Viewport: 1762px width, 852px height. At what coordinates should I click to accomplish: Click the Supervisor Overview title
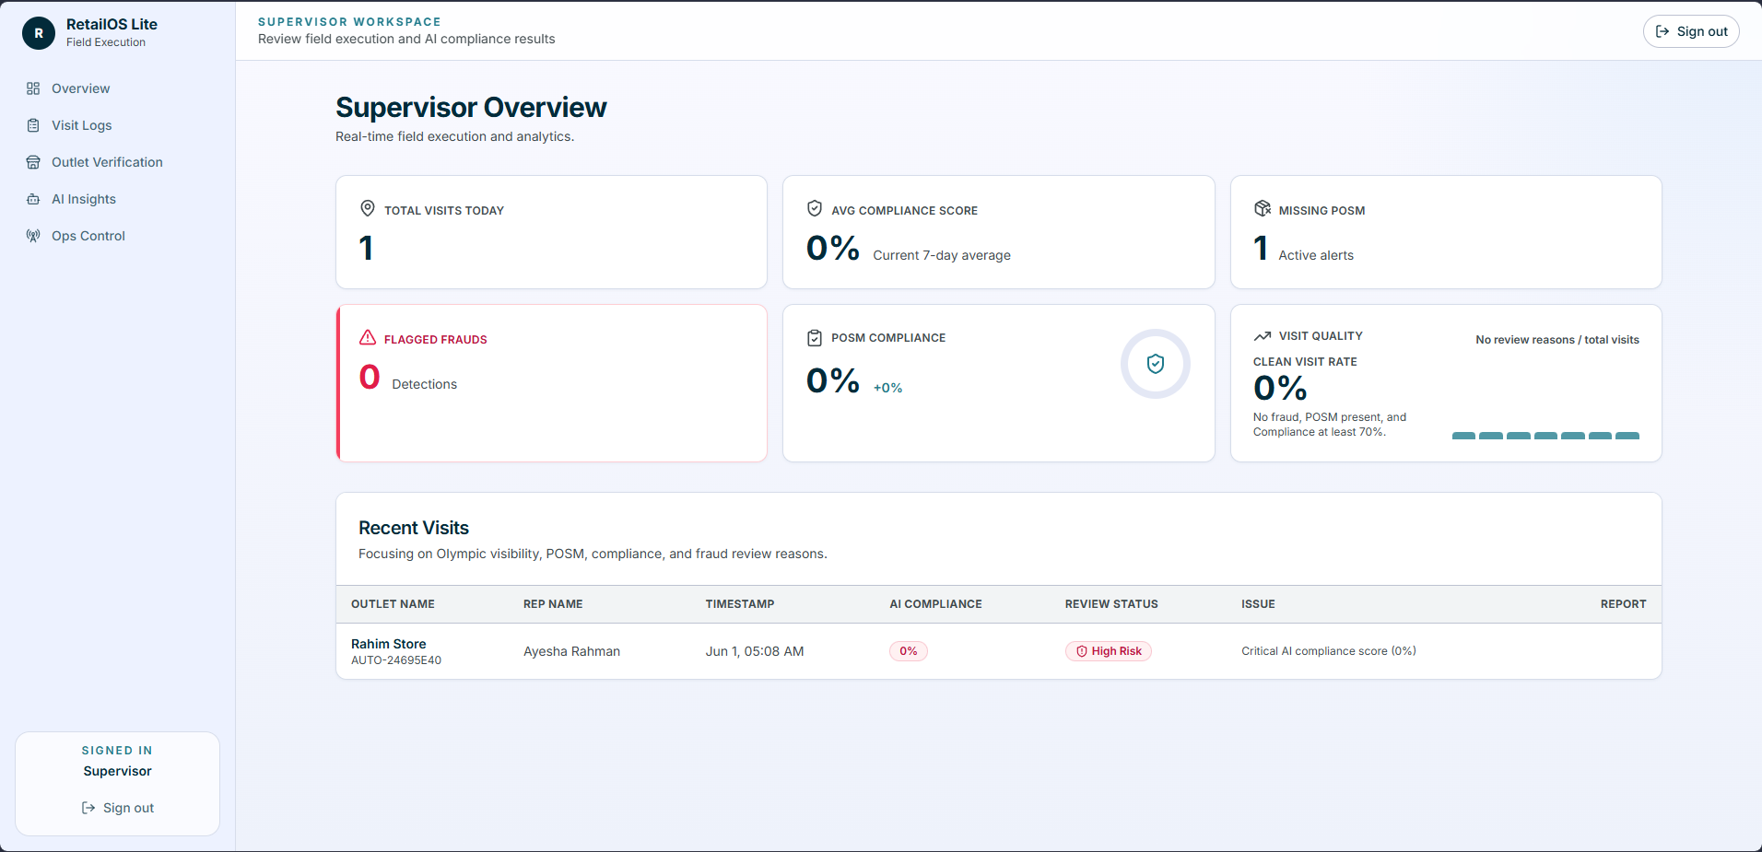tap(471, 108)
